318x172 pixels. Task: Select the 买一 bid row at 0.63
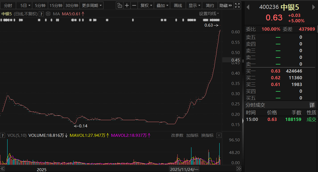click(x=280, y=71)
